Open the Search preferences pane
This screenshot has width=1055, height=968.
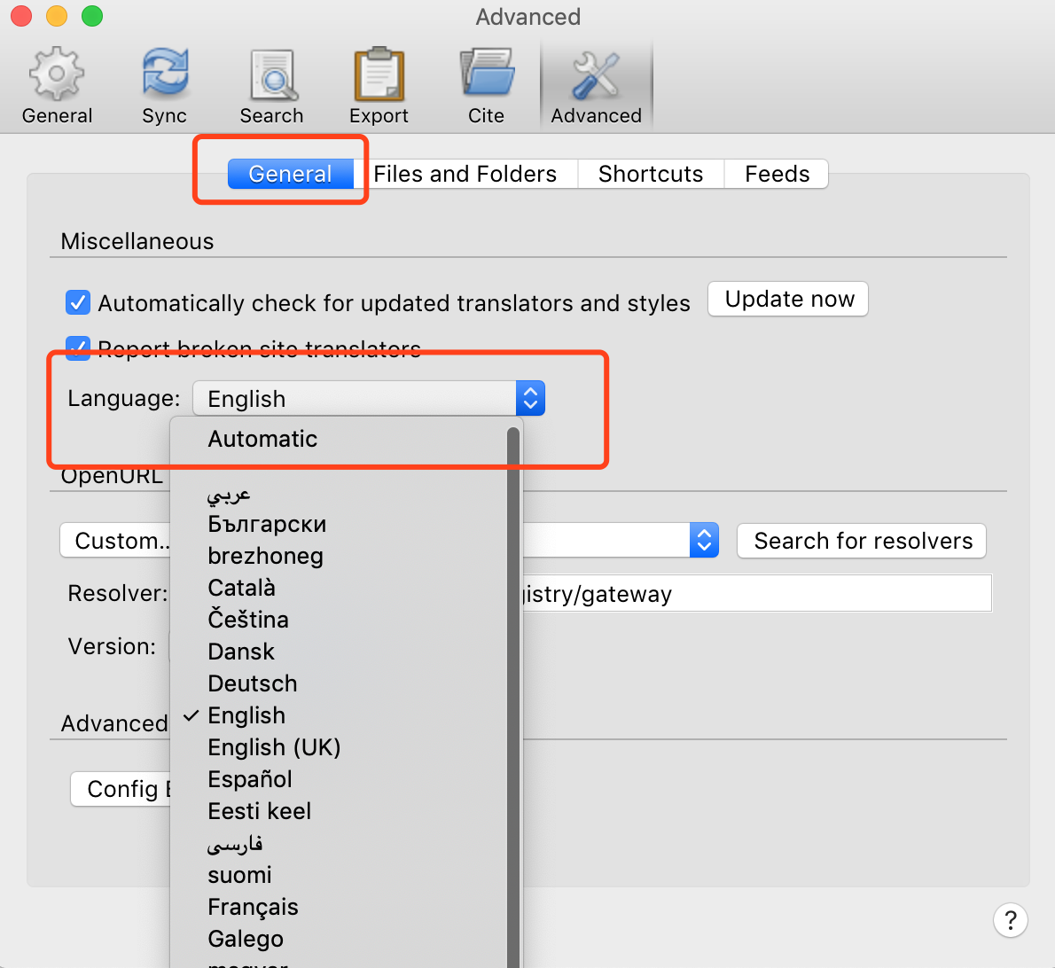[x=272, y=85]
